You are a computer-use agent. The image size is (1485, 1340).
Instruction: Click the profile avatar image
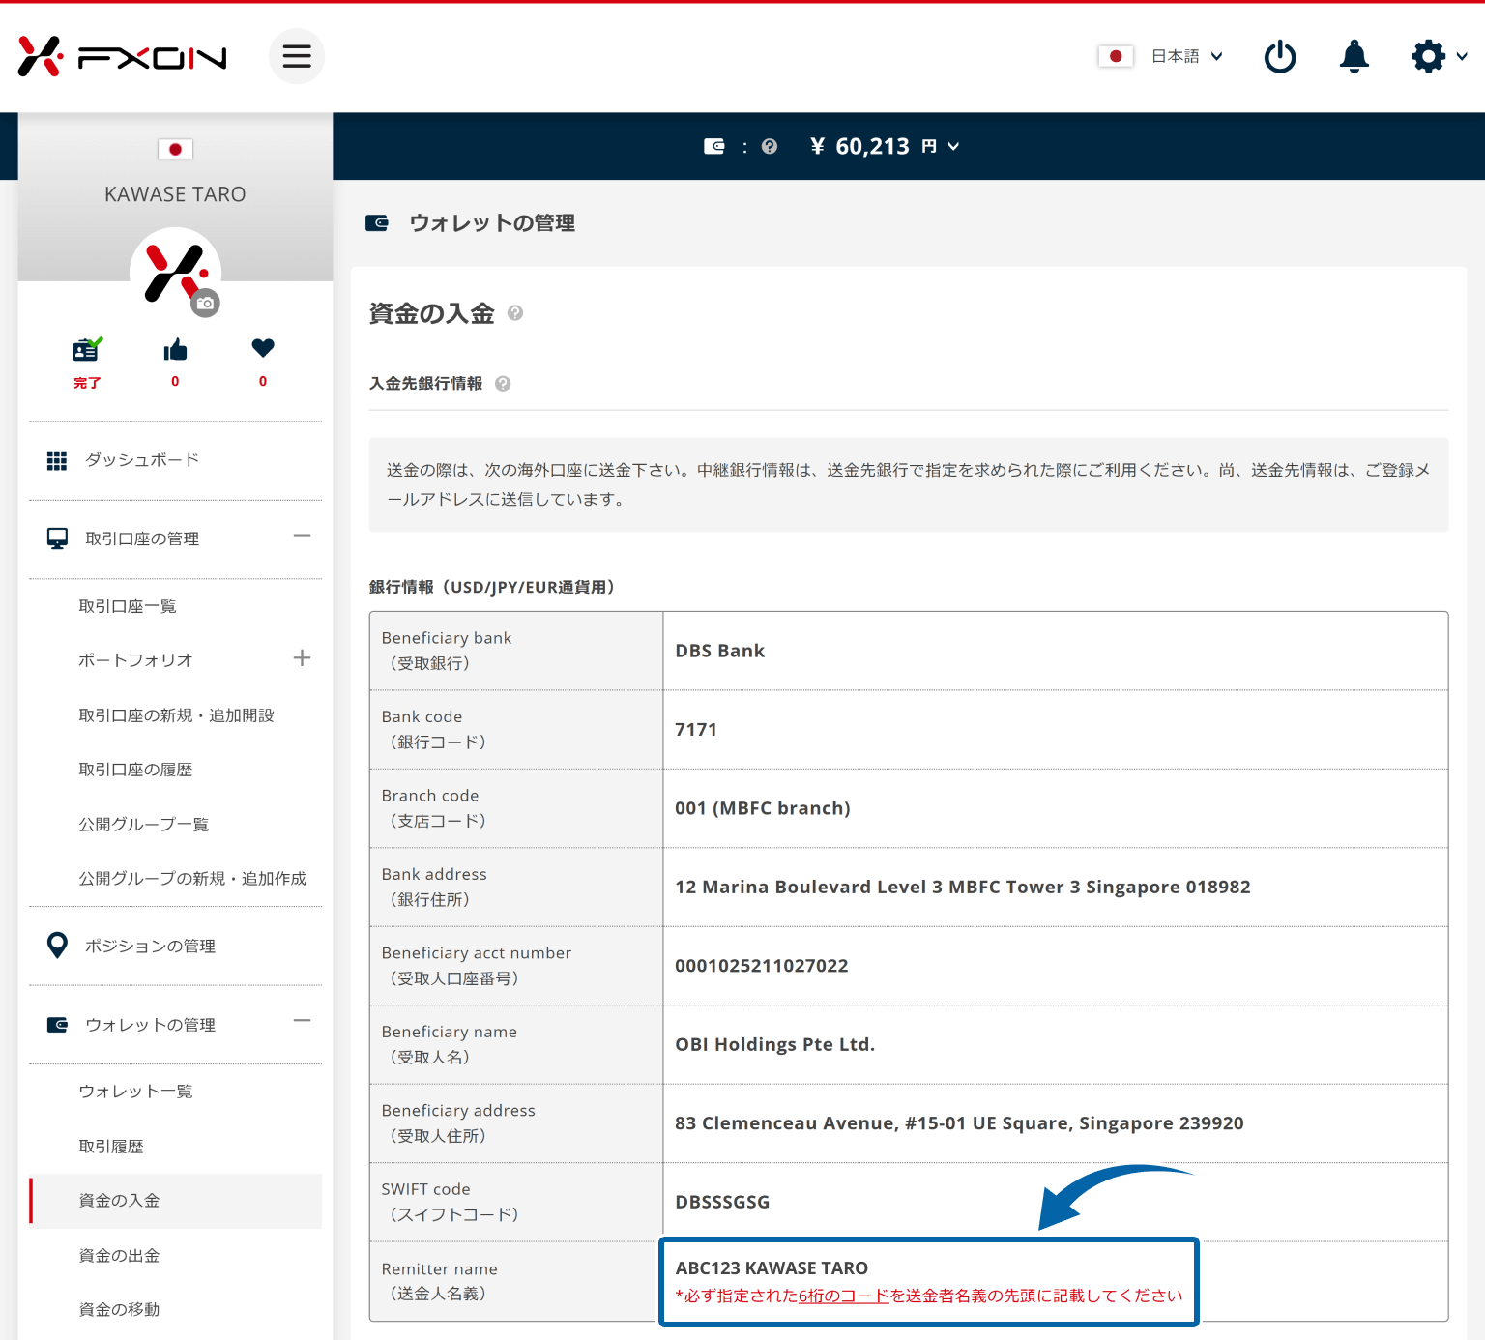(175, 273)
